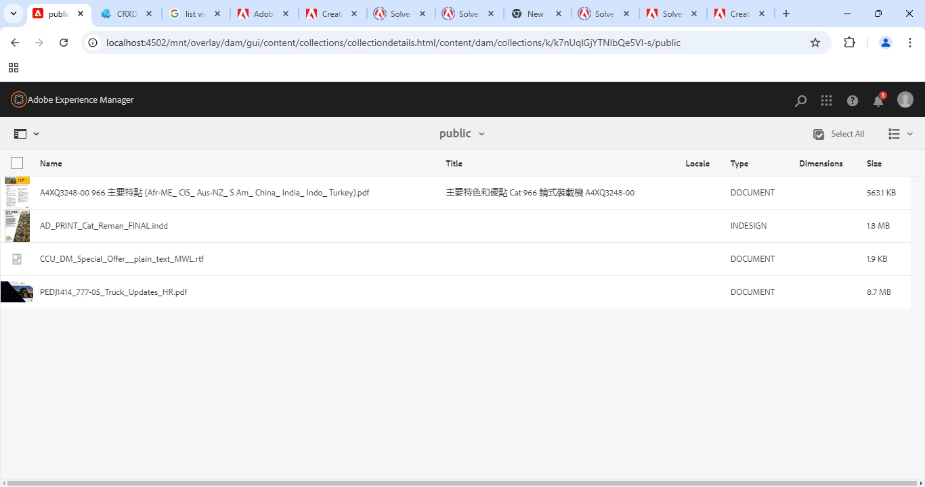The height and width of the screenshot is (487, 925).
Task: Click the Select All button
Action: [x=839, y=134]
